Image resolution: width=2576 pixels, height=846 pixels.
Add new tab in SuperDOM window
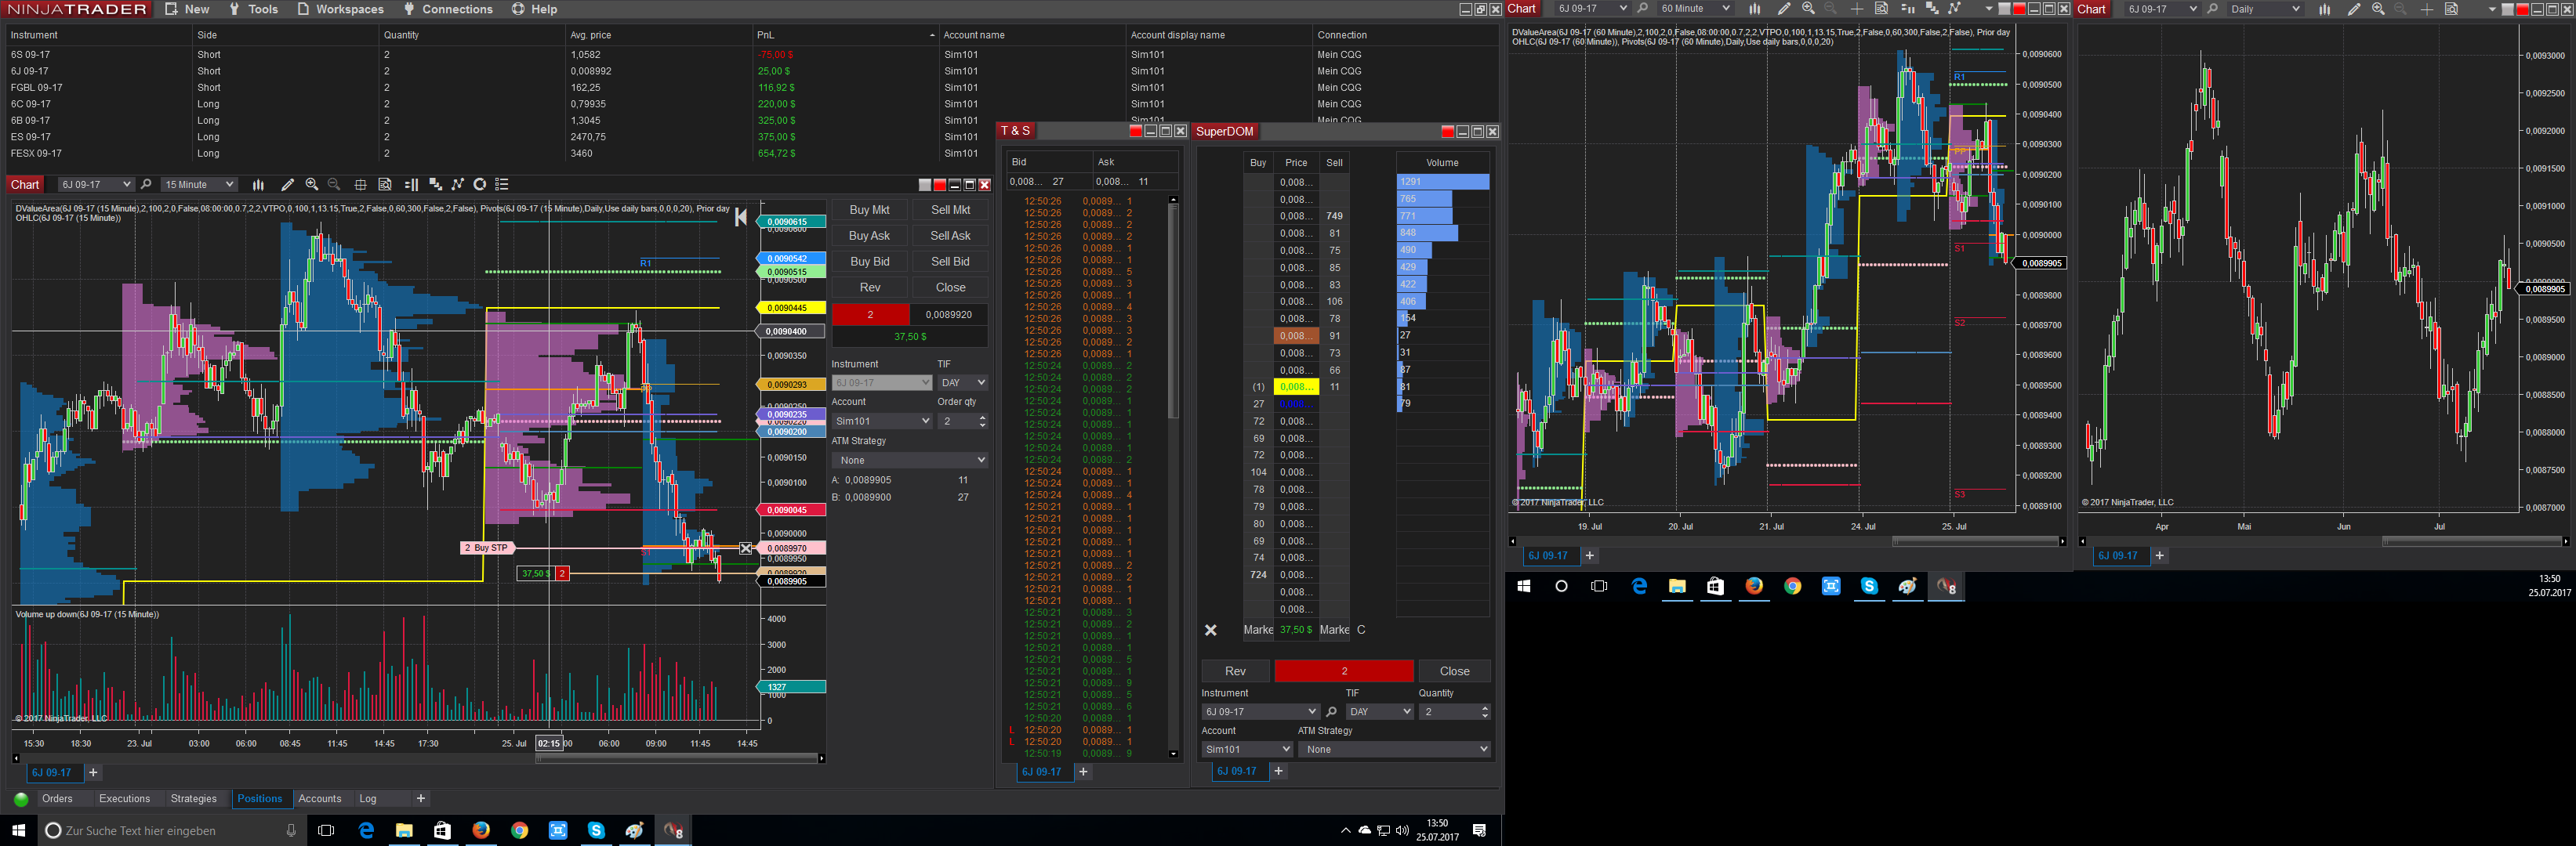pos(1278,771)
